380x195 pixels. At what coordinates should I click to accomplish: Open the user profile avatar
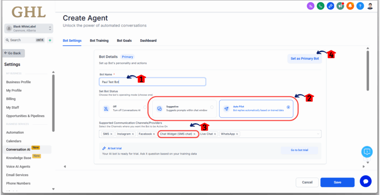pyautogui.click(x=370, y=6)
